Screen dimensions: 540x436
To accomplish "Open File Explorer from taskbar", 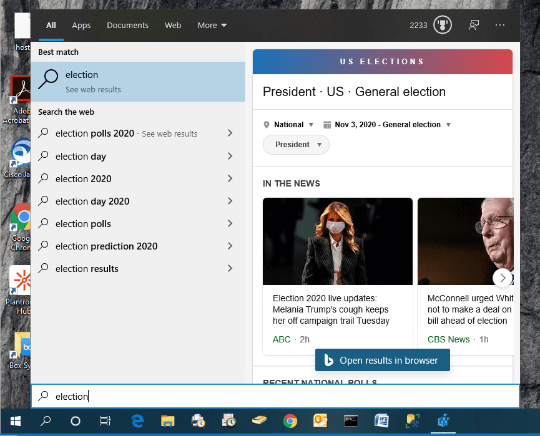I will coord(168,421).
